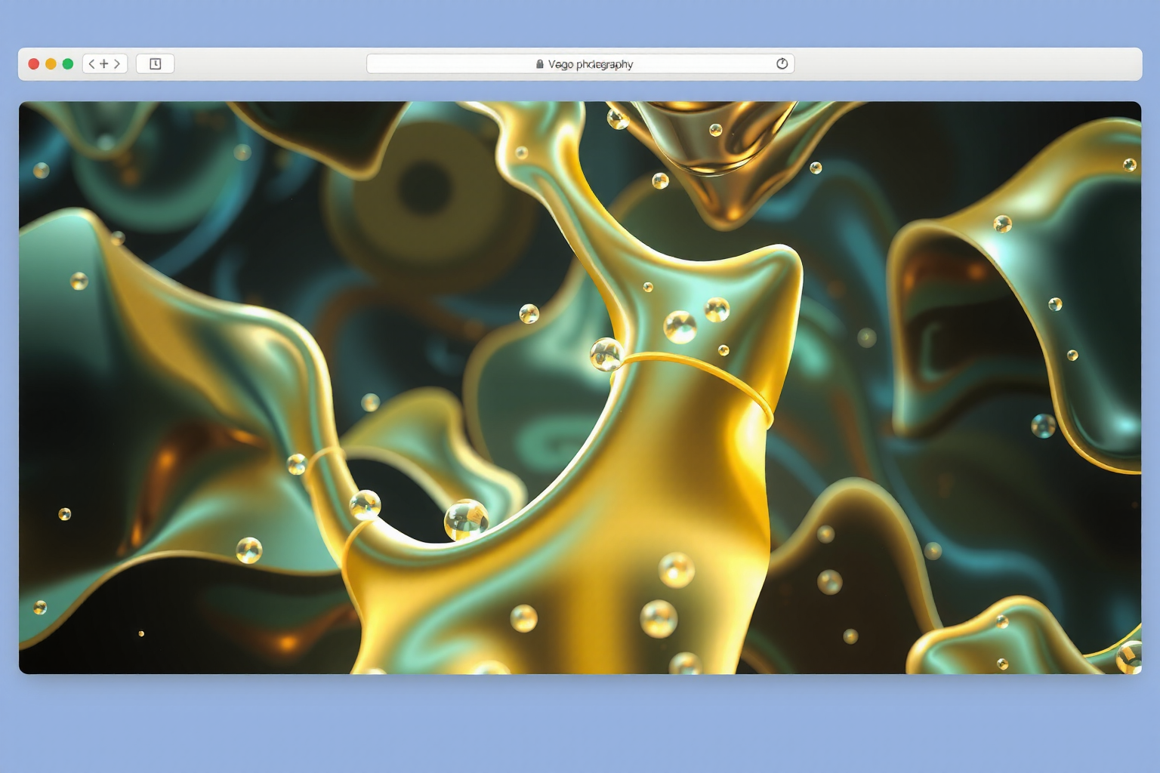Go back using the left chevron

click(x=91, y=64)
